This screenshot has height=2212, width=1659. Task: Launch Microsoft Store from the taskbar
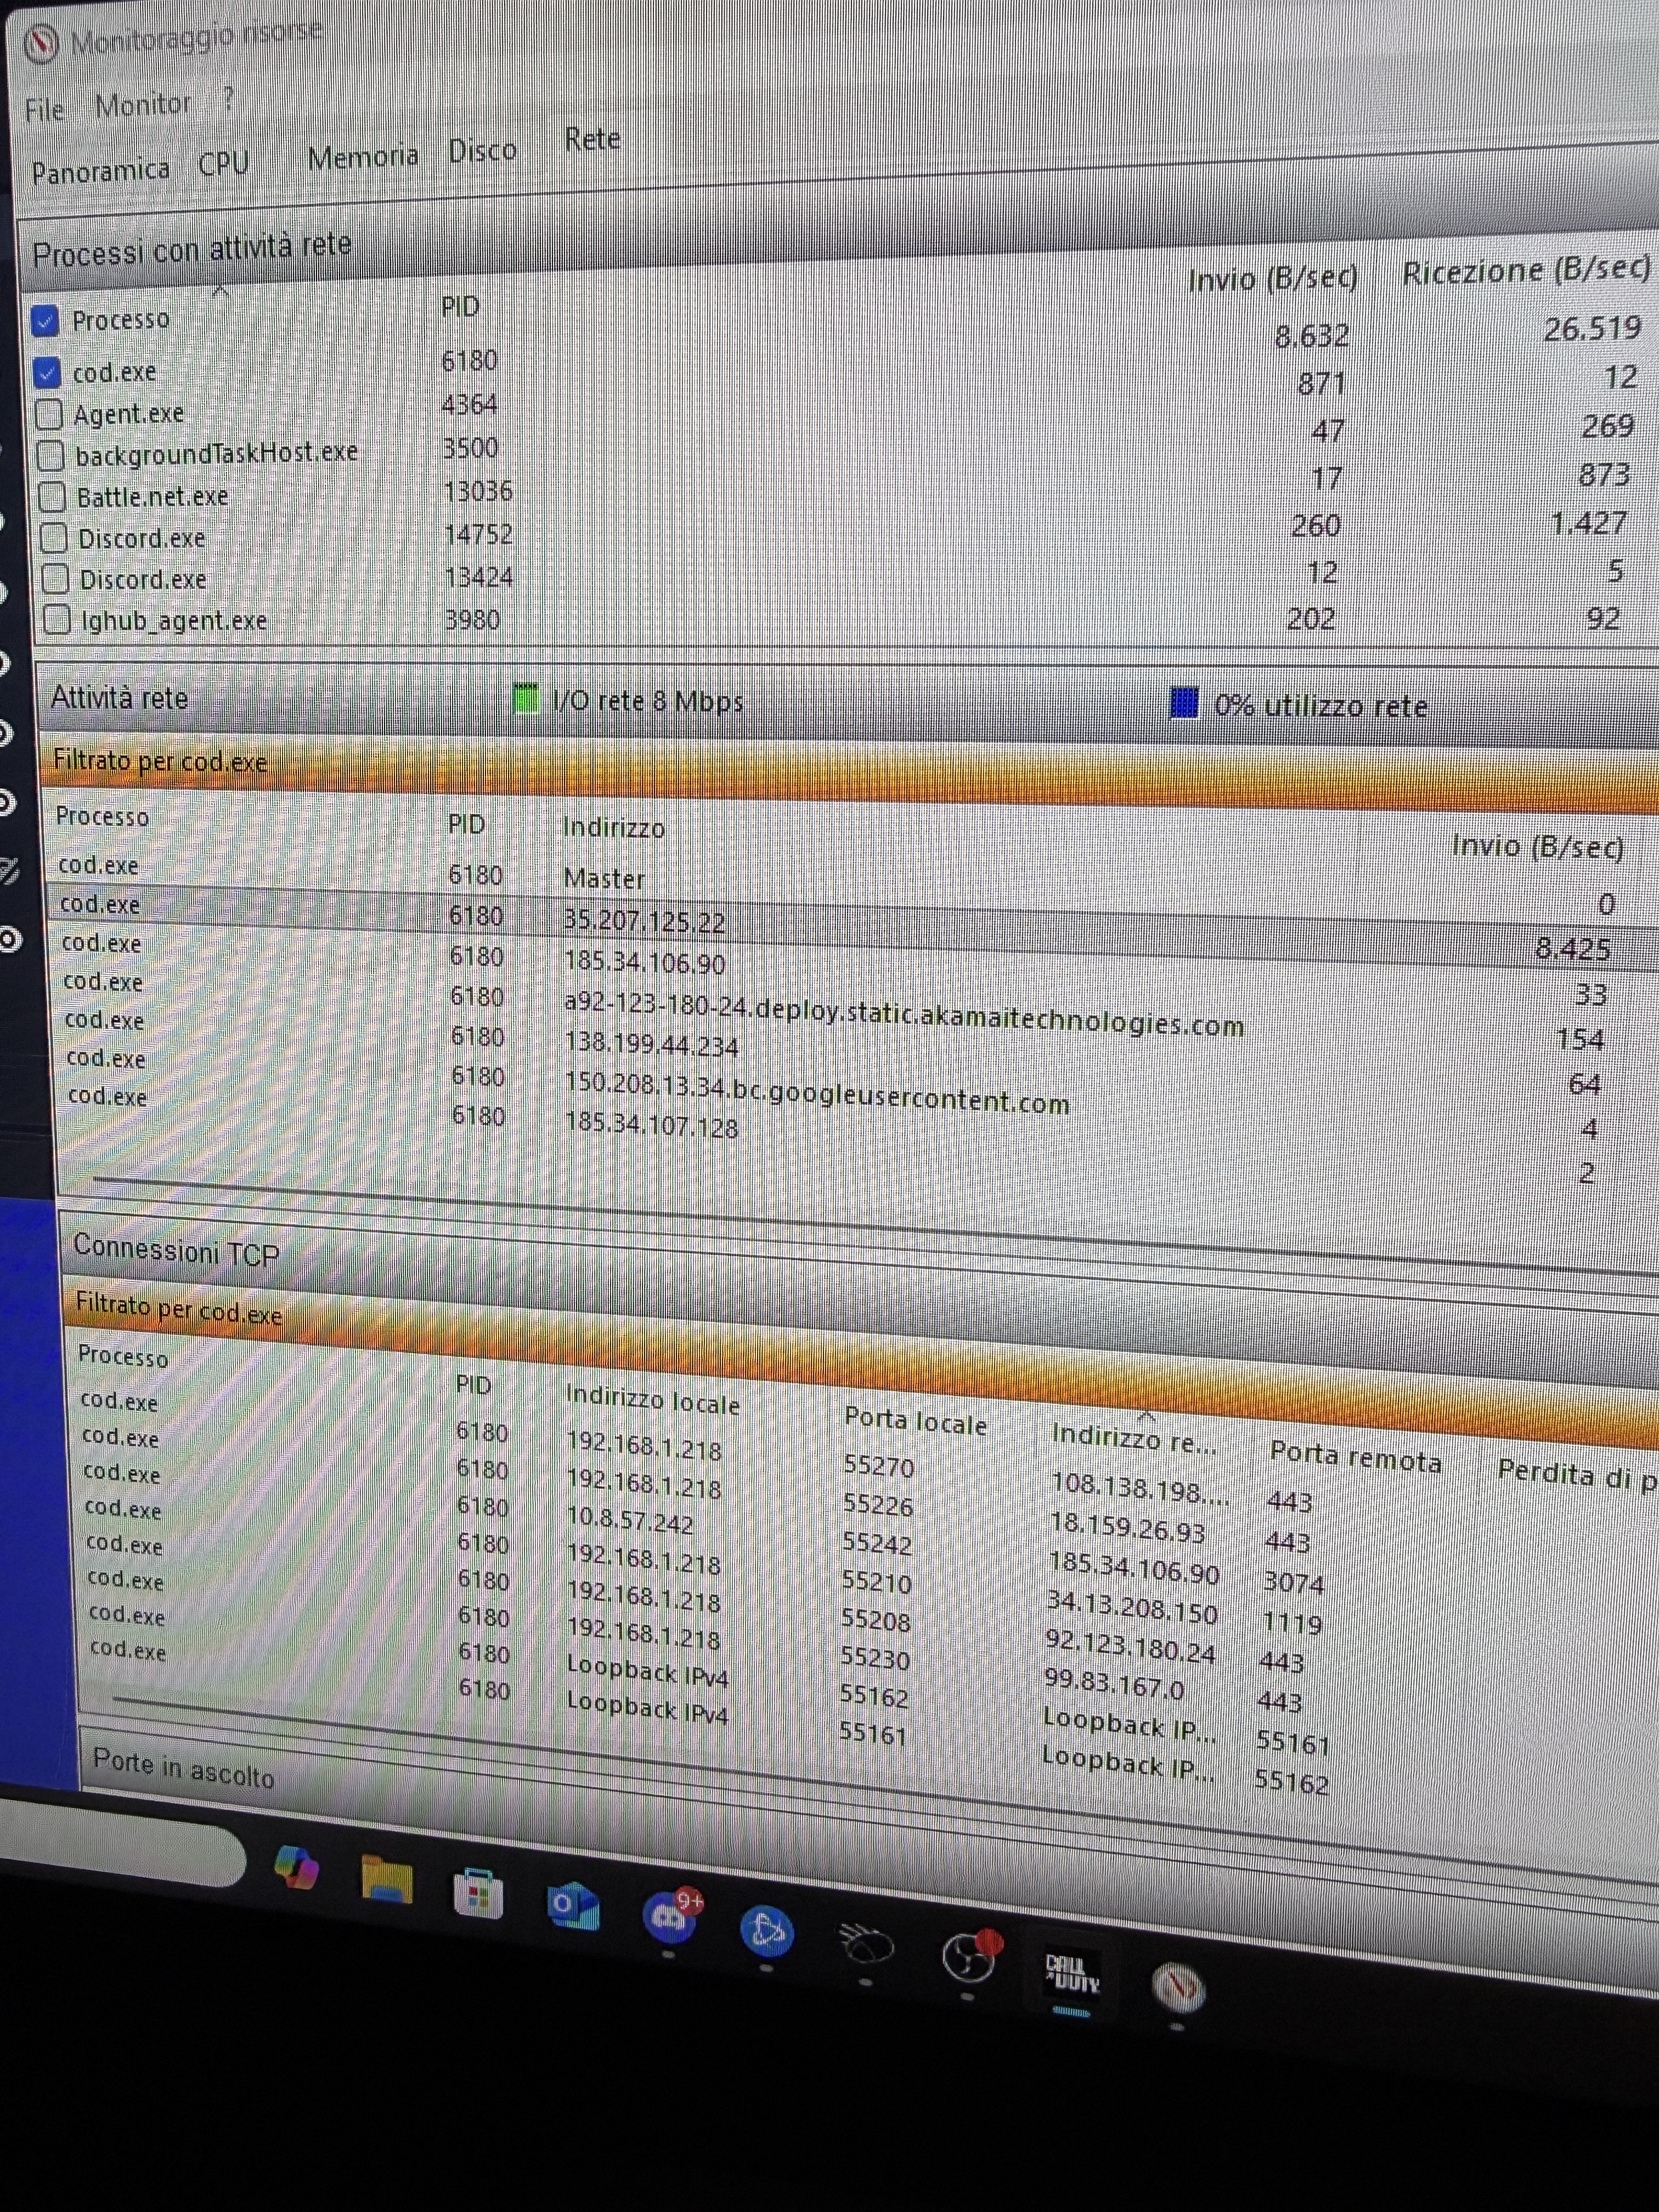(x=478, y=1893)
